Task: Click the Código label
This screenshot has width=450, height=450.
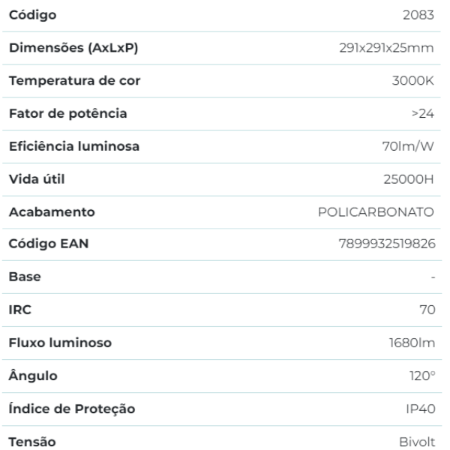Action: (33, 15)
